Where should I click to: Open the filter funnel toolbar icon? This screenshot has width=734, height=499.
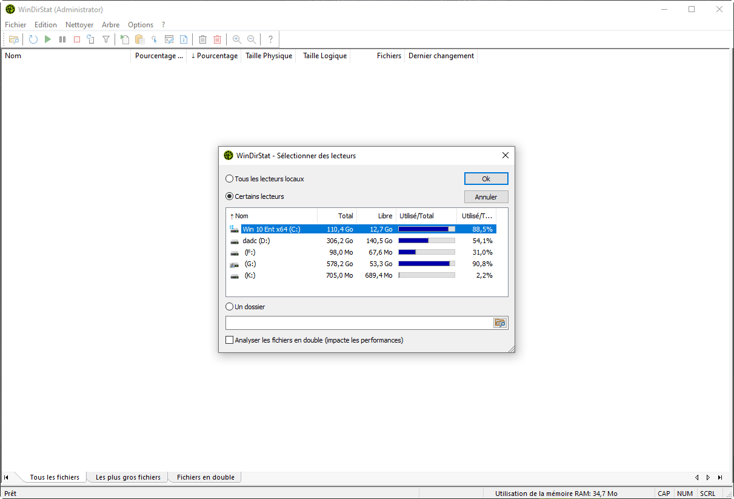(x=106, y=39)
